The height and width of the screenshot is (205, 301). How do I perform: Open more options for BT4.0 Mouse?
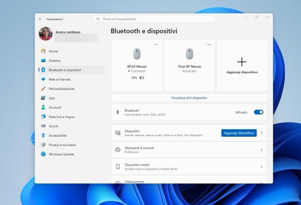(156, 45)
